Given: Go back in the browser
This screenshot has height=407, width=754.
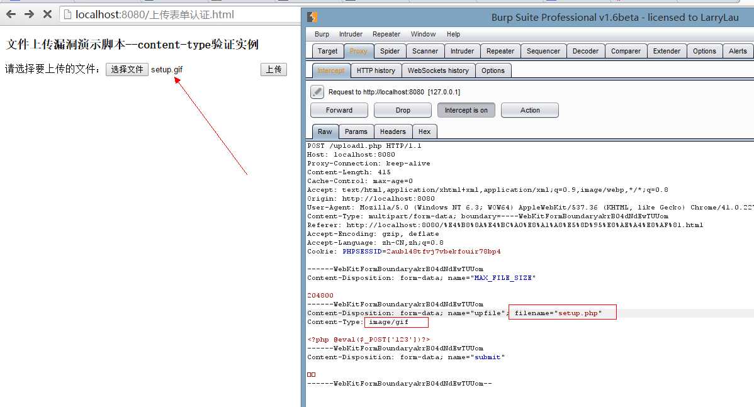Looking at the screenshot, I should (x=11, y=14).
